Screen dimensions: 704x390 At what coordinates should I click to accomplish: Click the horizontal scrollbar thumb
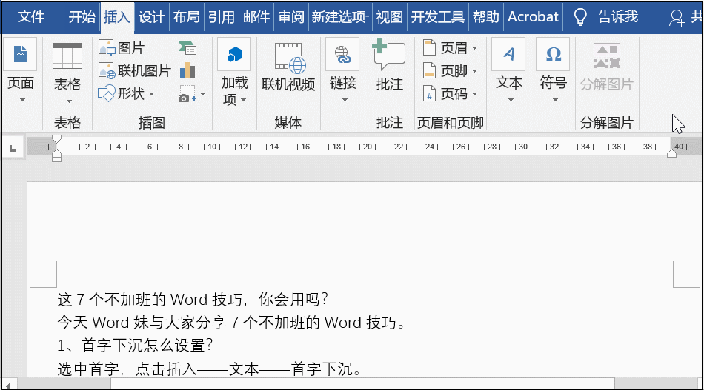(363, 384)
